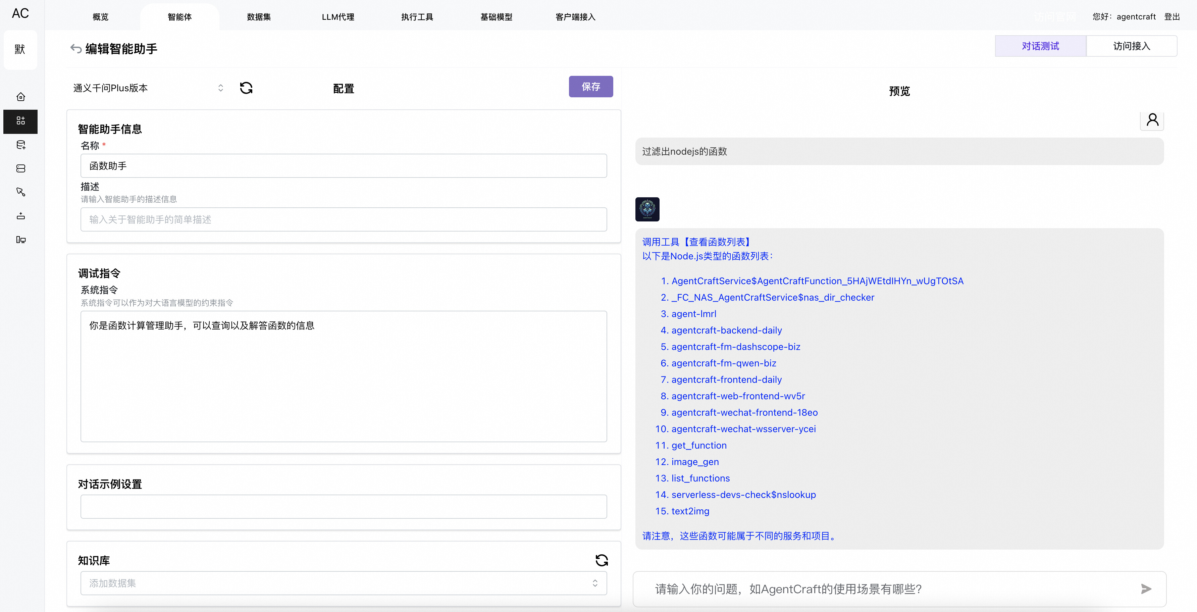This screenshot has height=612, width=1197.
Task: Select the 智能体 tab
Action: (179, 17)
